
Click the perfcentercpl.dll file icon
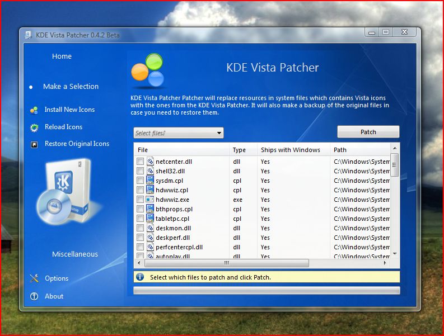coord(150,247)
